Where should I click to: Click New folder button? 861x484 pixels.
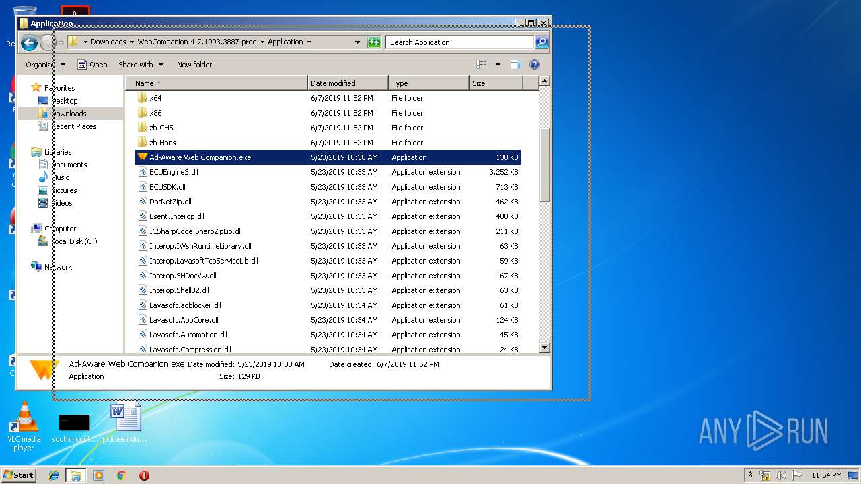pos(194,65)
